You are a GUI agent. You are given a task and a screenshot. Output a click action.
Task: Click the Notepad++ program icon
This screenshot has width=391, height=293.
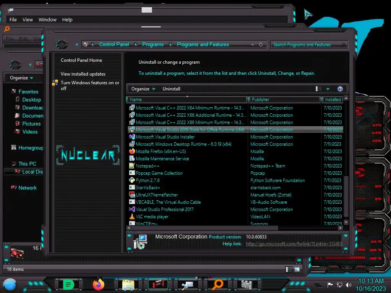click(132, 166)
